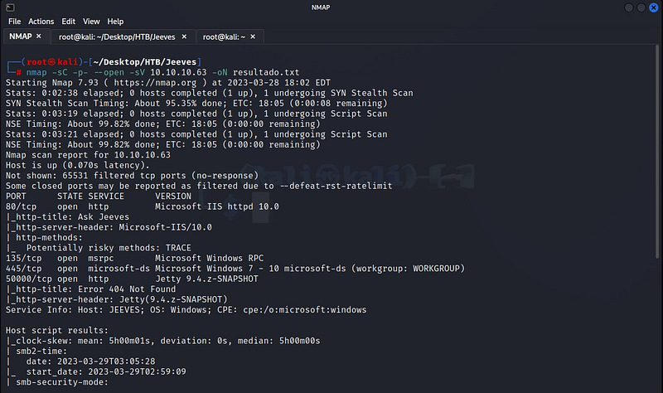Click 'Not shown: 65531 filtered tcp ports' line
The height and width of the screenshot is (393, 663).
(x=132, y=176)
